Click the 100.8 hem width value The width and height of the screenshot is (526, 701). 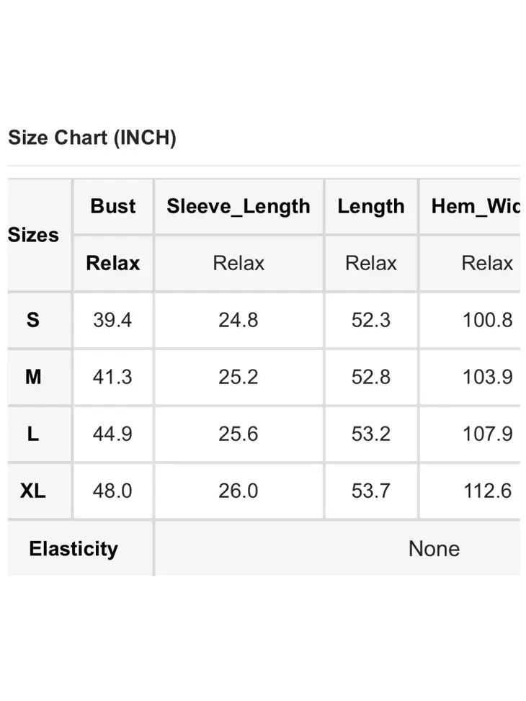[487, 320]
